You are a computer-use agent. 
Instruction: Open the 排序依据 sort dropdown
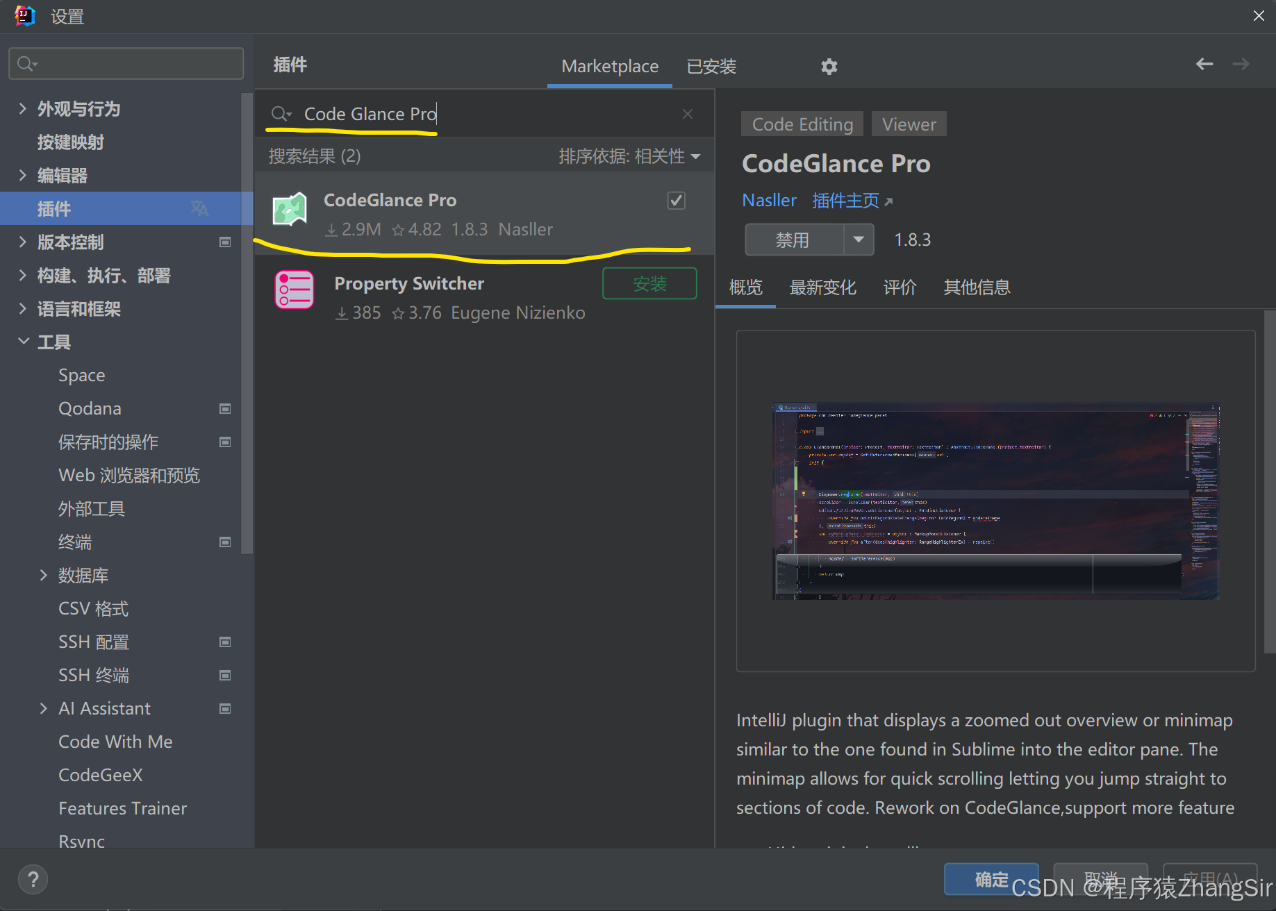[629, 156]
